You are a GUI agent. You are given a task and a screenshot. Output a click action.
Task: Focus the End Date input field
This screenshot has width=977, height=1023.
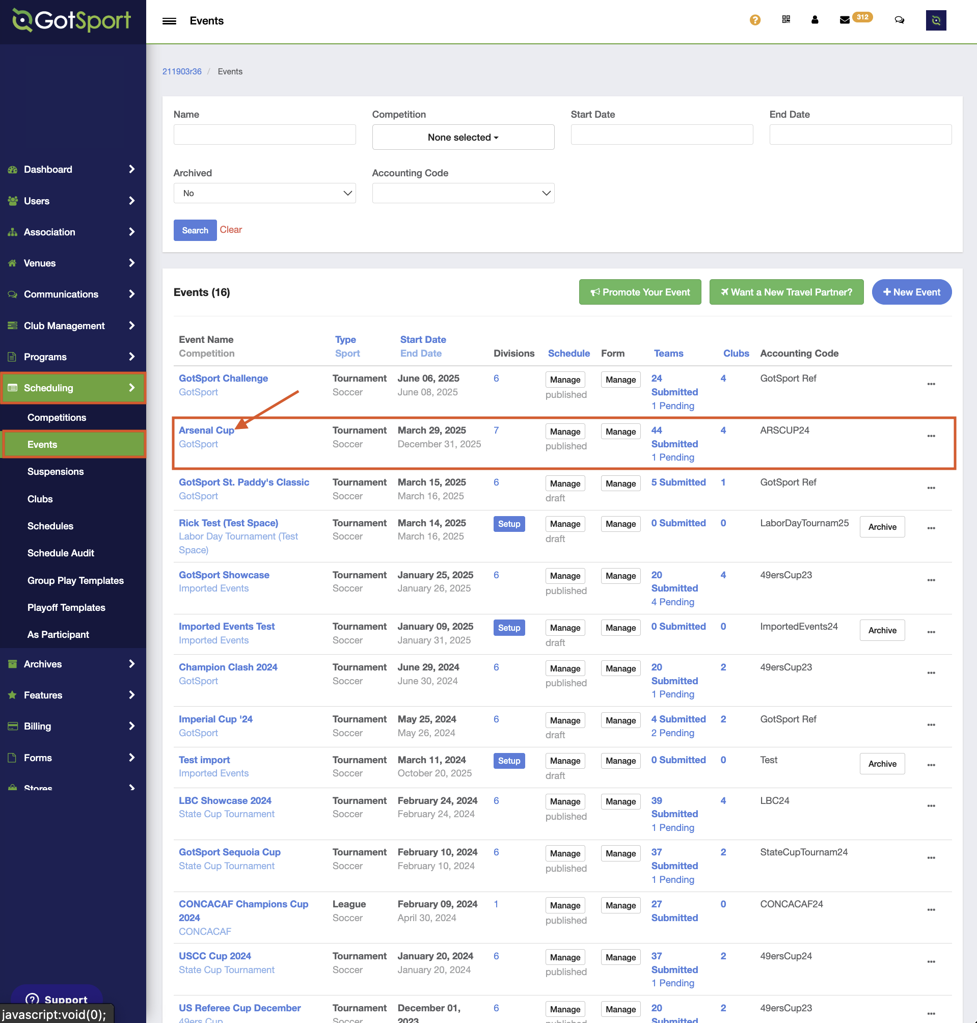860,135
